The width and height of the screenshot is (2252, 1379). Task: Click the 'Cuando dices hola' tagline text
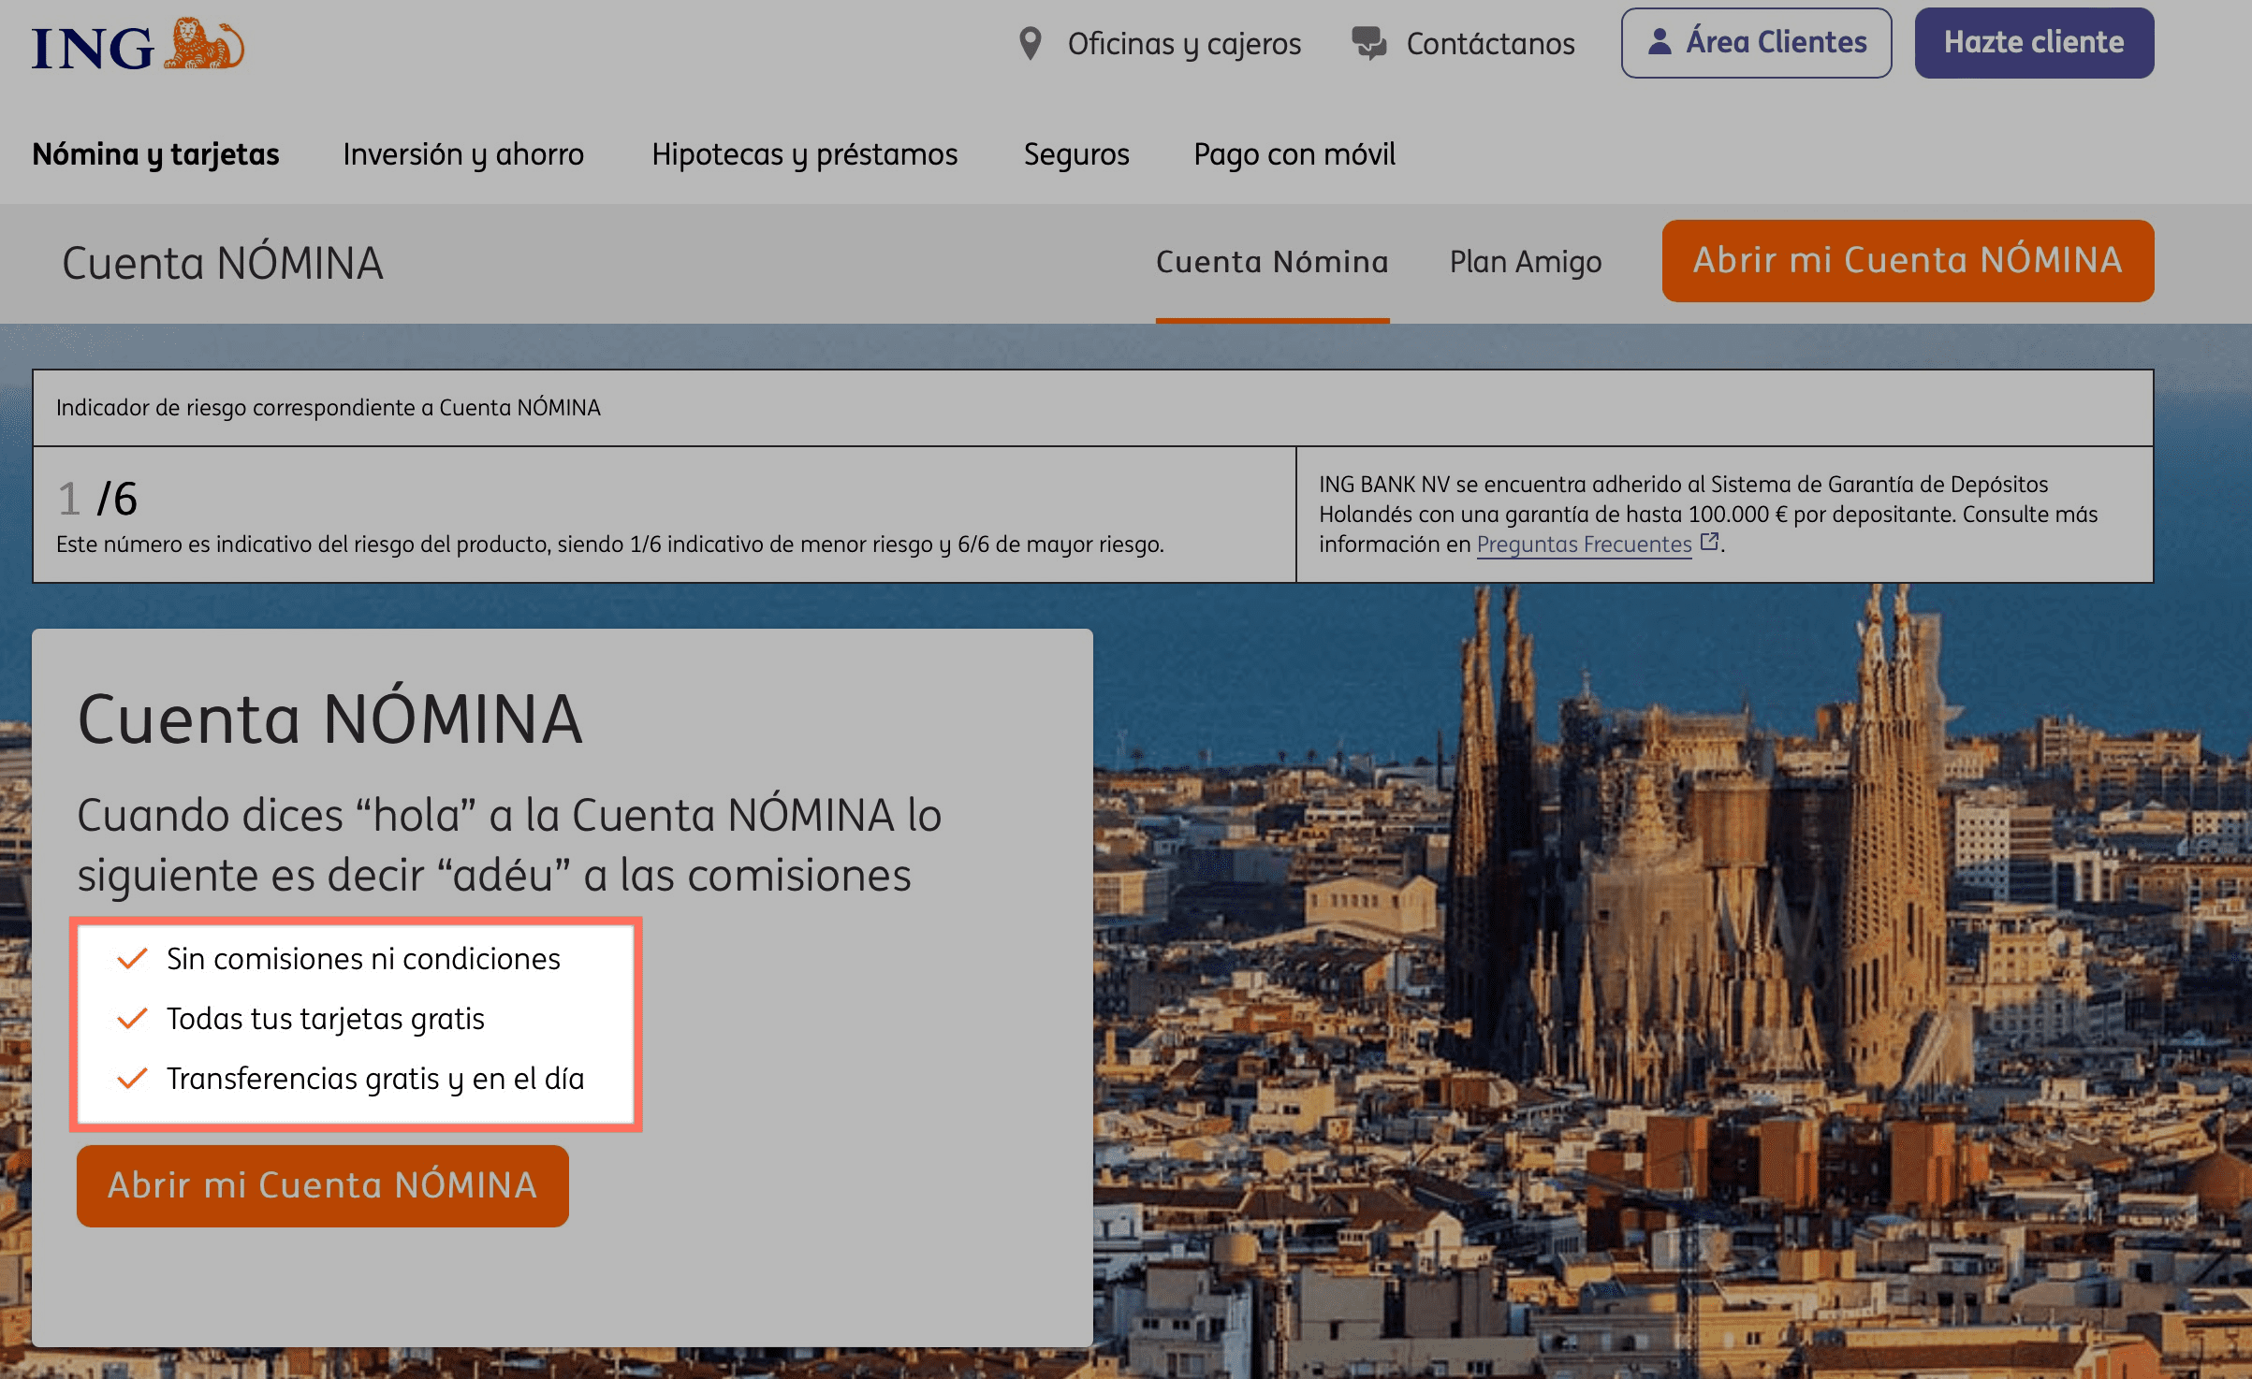[509, 845]
